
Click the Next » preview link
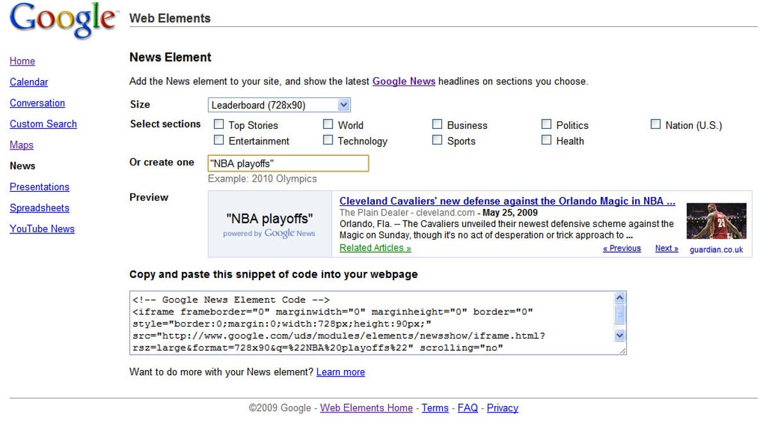666,248
